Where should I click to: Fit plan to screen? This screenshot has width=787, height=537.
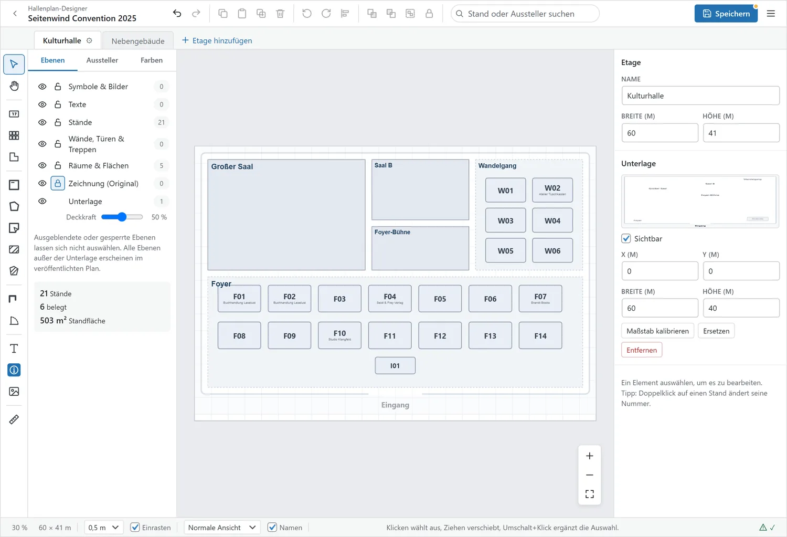[x=590, y=494]
